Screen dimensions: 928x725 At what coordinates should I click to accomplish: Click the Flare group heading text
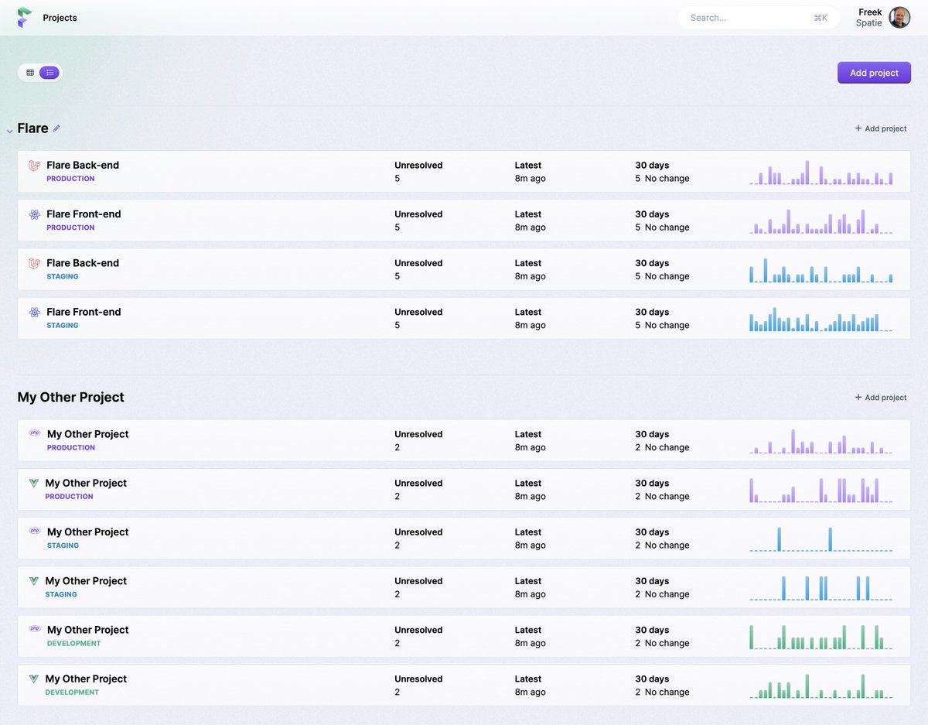32,128
